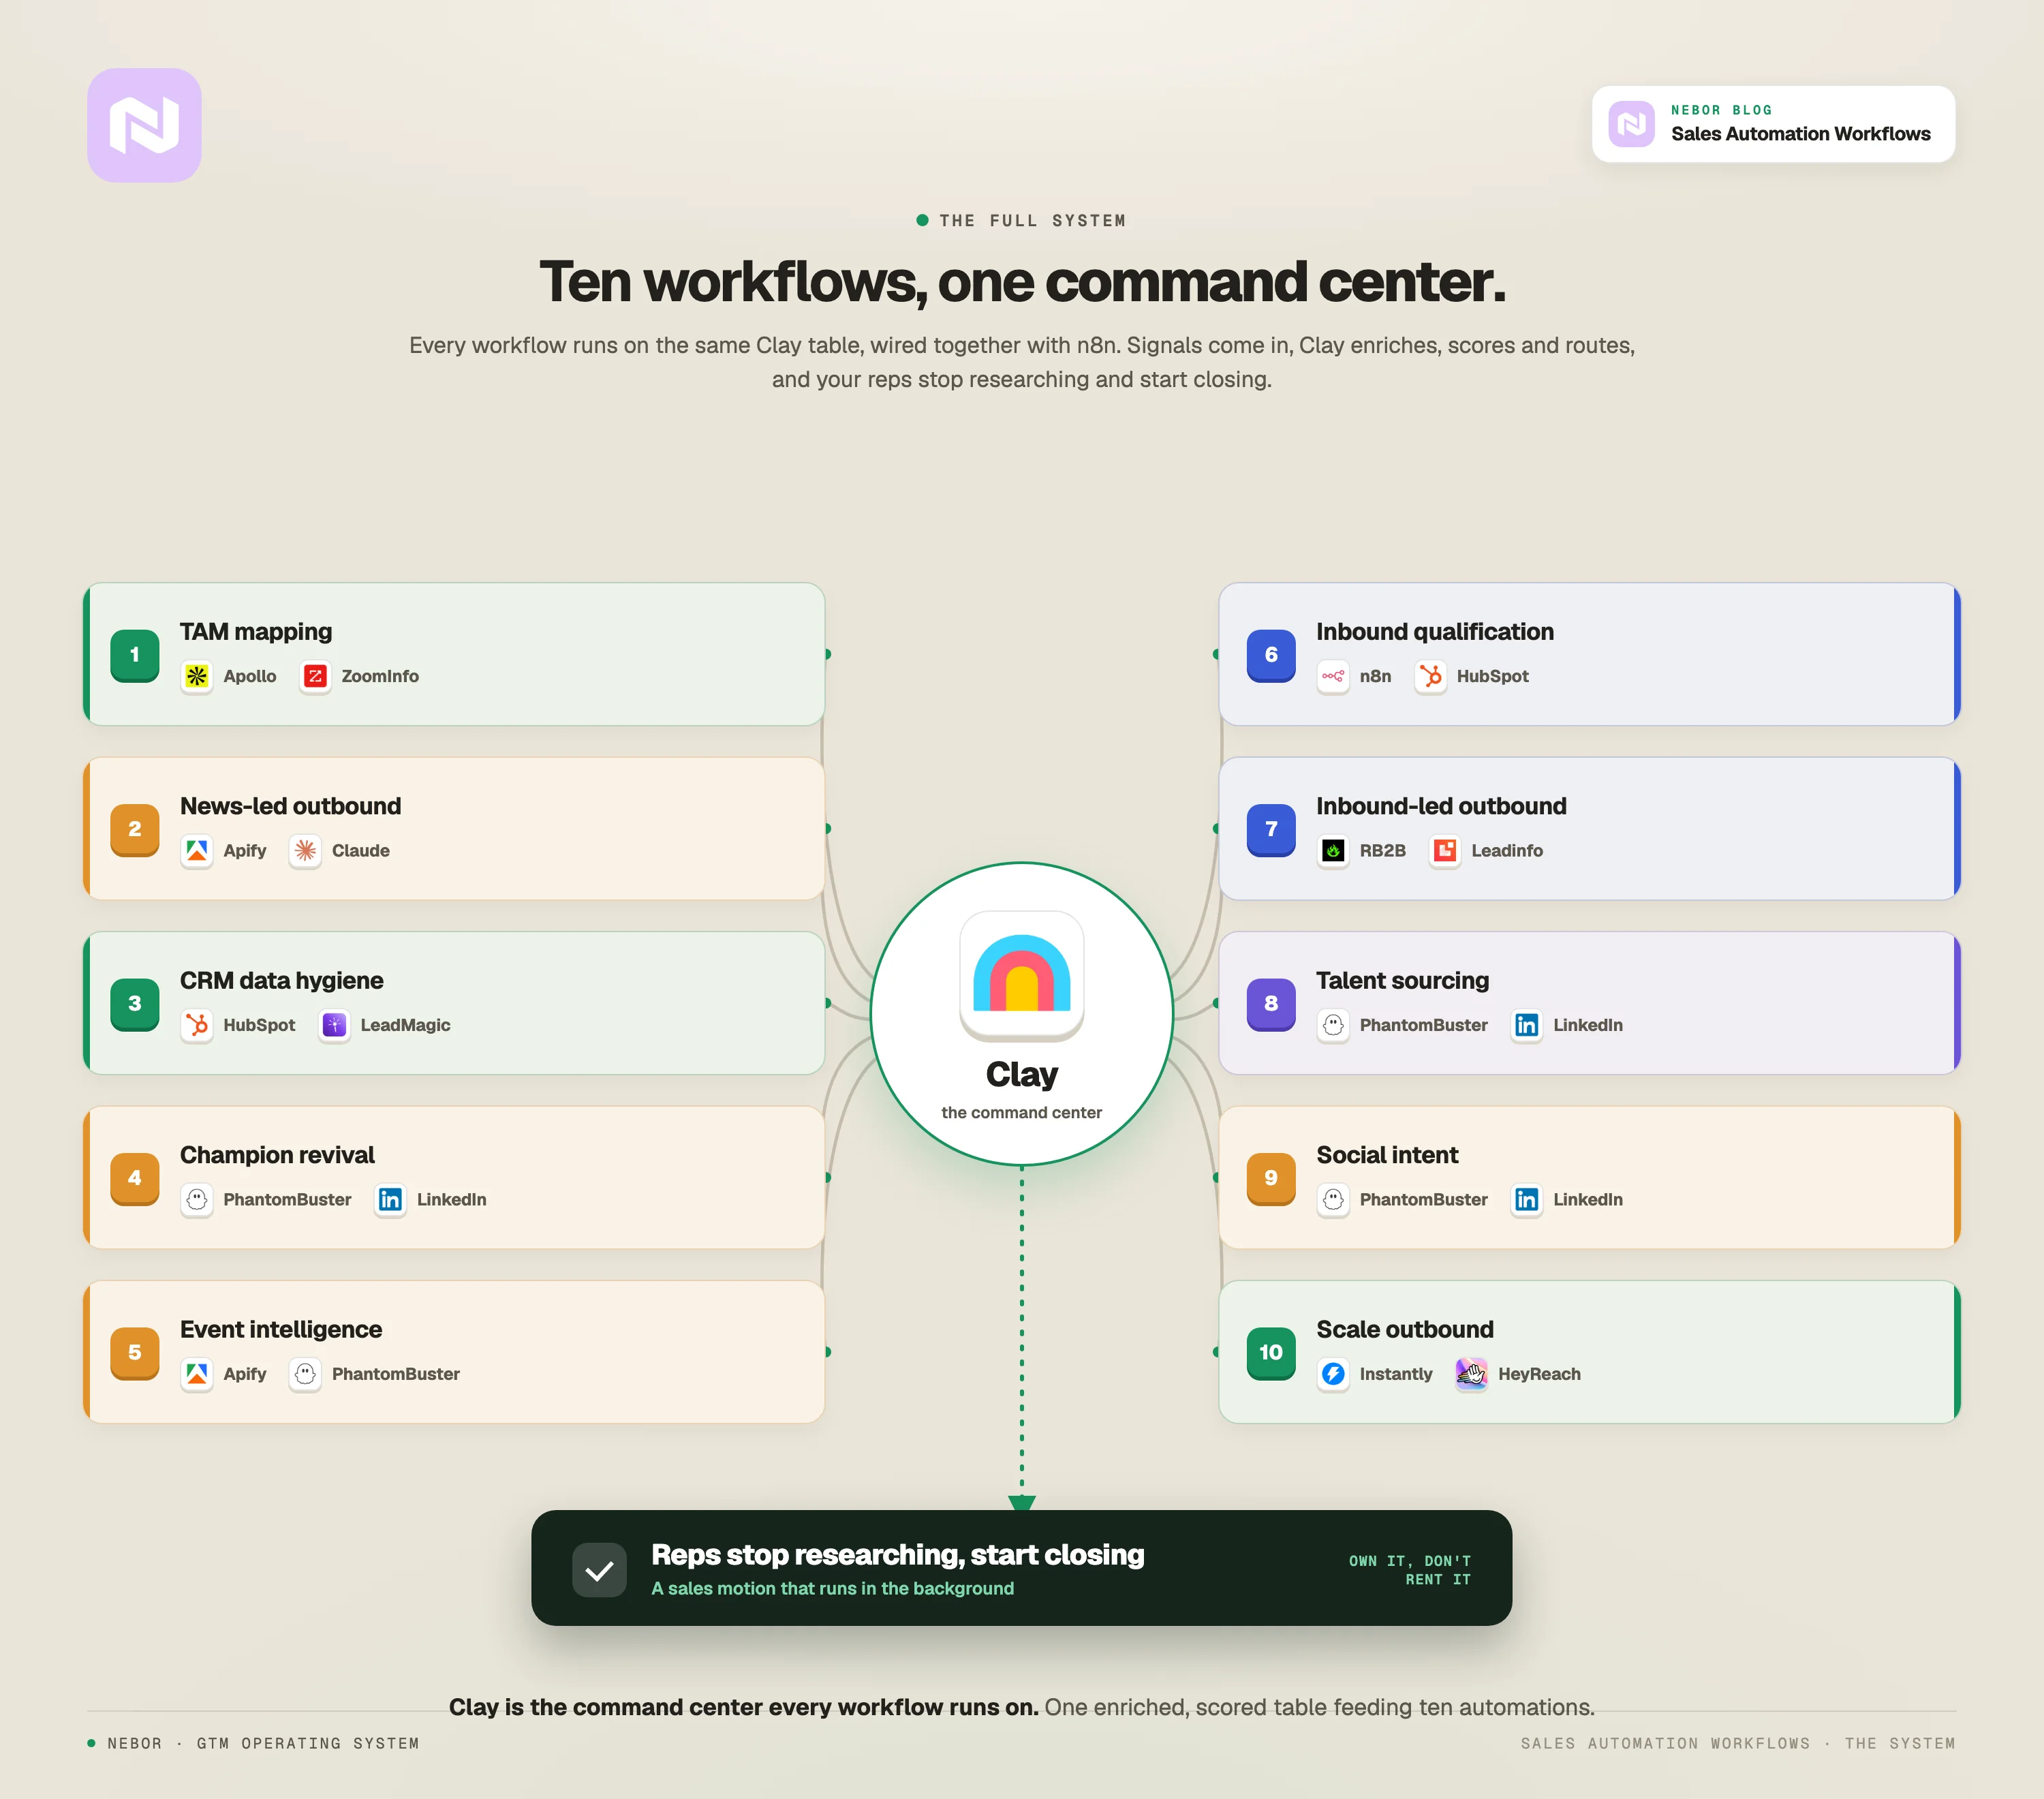Click the Apify icon in News-led outbound
This screenshot has width=2044, height=1799.
(197, 851)
